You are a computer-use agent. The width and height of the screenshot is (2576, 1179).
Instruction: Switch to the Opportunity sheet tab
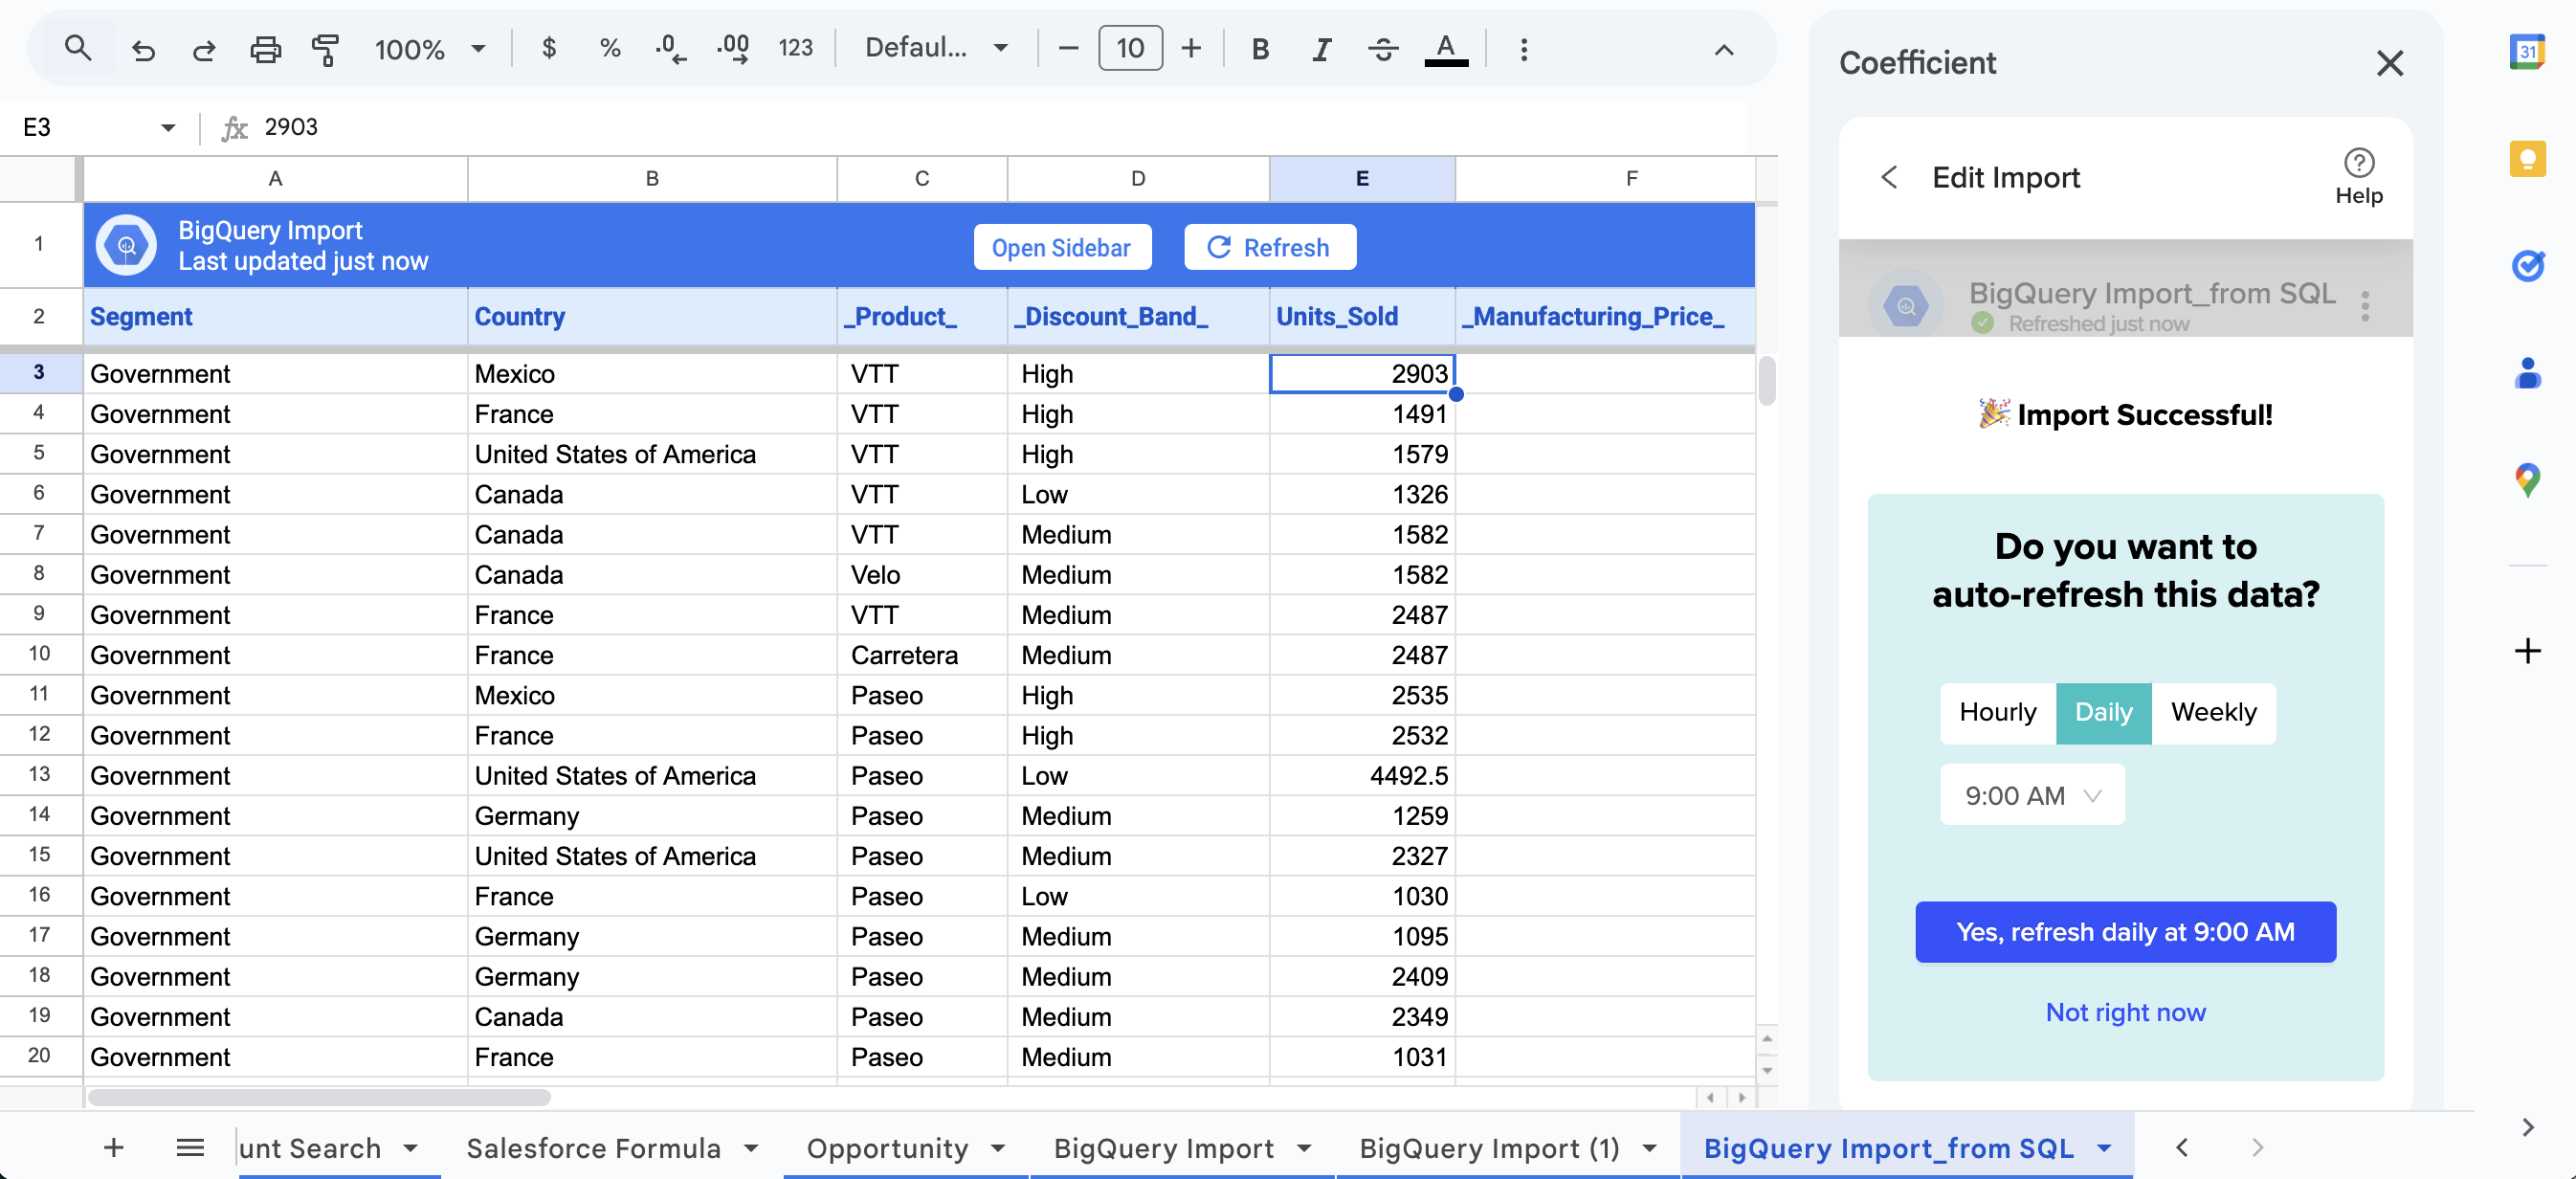click(x=888, y=1148)
